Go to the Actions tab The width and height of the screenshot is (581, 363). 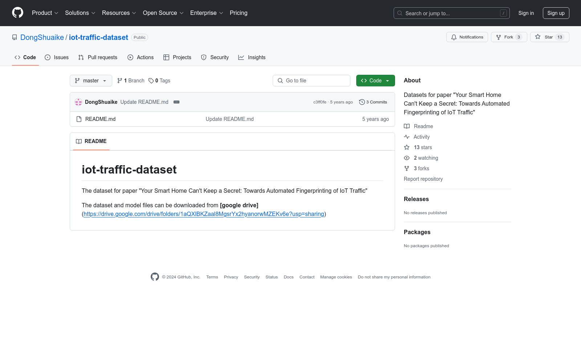(x=141, y=57)
